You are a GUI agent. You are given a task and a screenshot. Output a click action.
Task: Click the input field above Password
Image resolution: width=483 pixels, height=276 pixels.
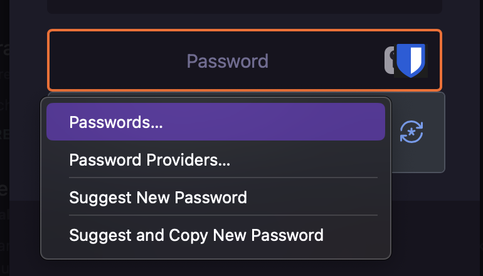(245, 6)
